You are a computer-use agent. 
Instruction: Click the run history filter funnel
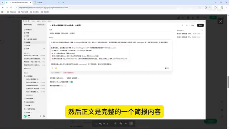tap(202, 30)
